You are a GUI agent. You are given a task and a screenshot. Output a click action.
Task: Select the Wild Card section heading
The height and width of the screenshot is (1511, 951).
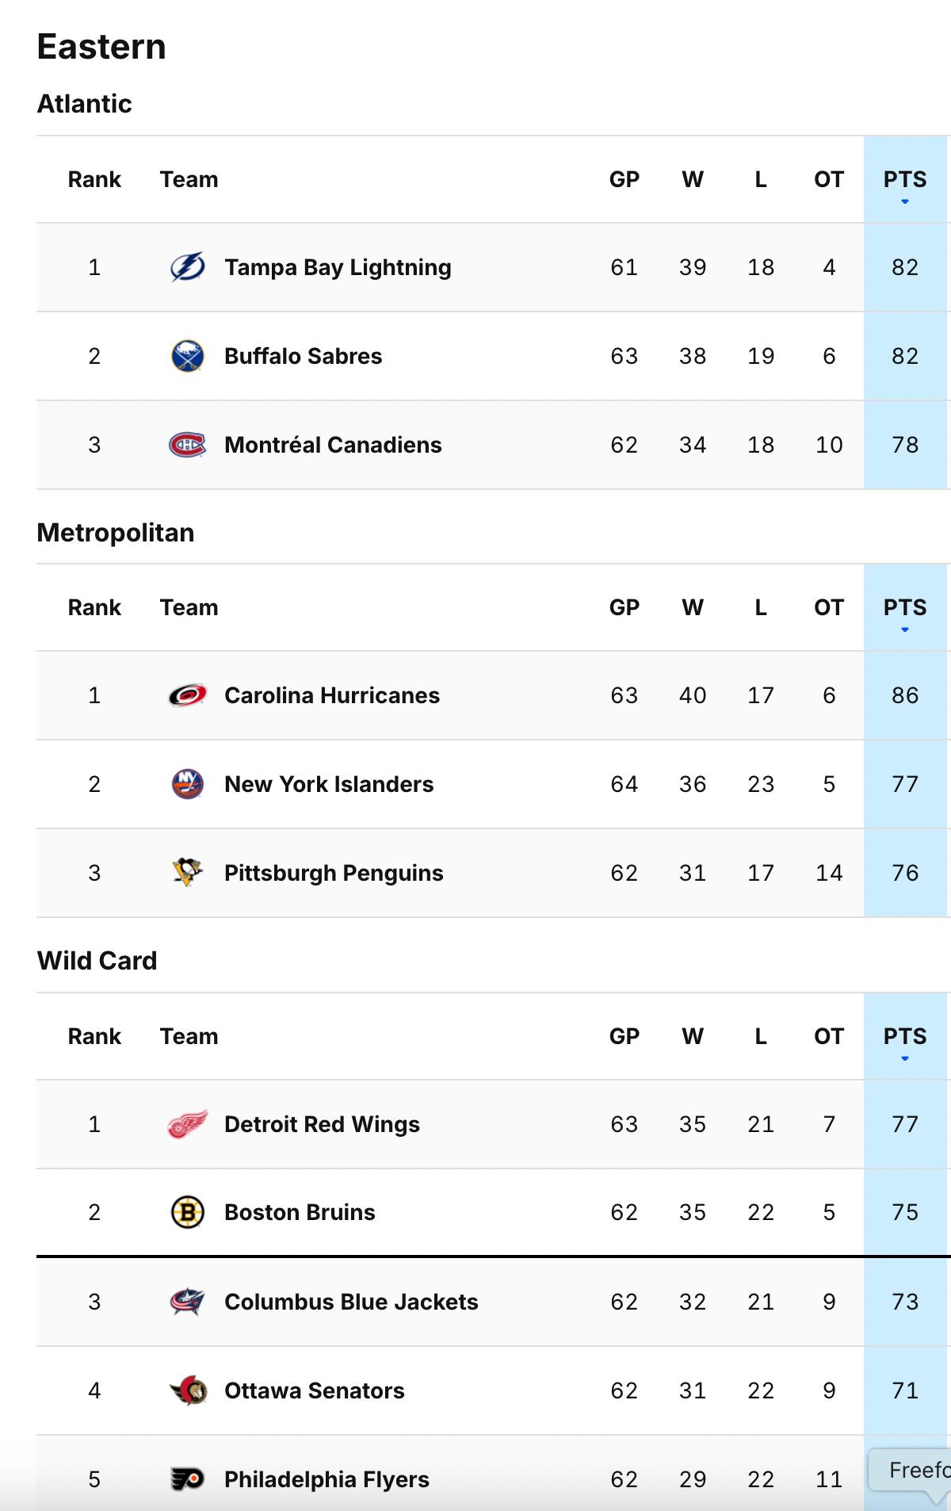[97, 960]
